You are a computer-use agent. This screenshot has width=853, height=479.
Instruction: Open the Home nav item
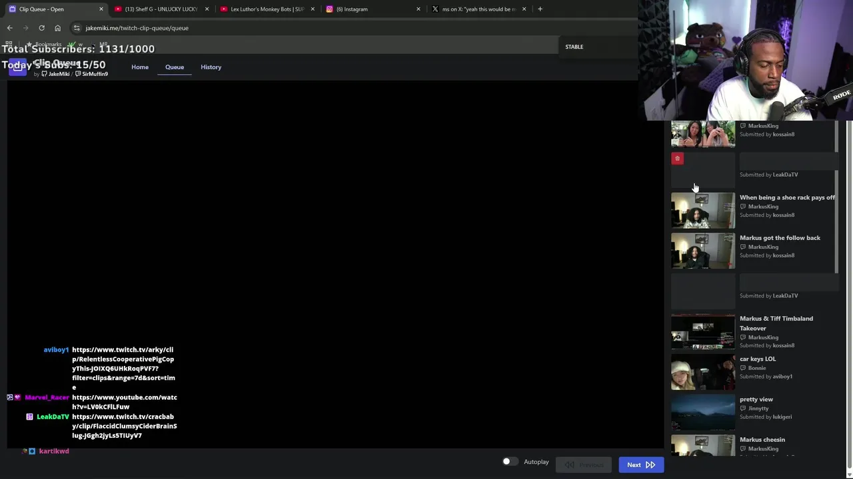(140, 67)
